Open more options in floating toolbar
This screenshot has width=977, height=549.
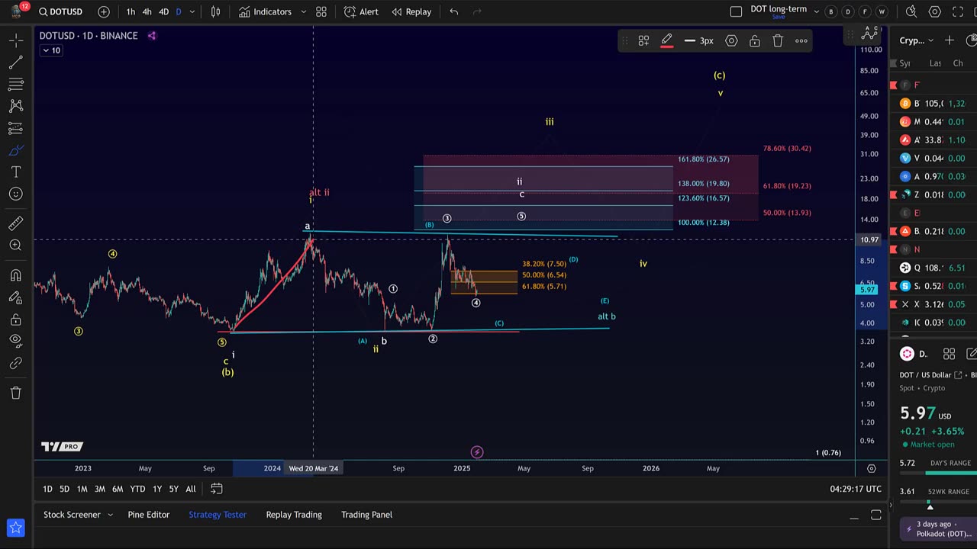pyautogui.click(x=801, y=41)
